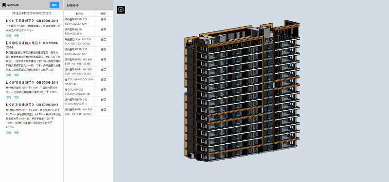Image resolution: width=389 pixels, height=182 pixels.
Task: Select the BEAM 222(204129) component row
Action: (88, 22)
